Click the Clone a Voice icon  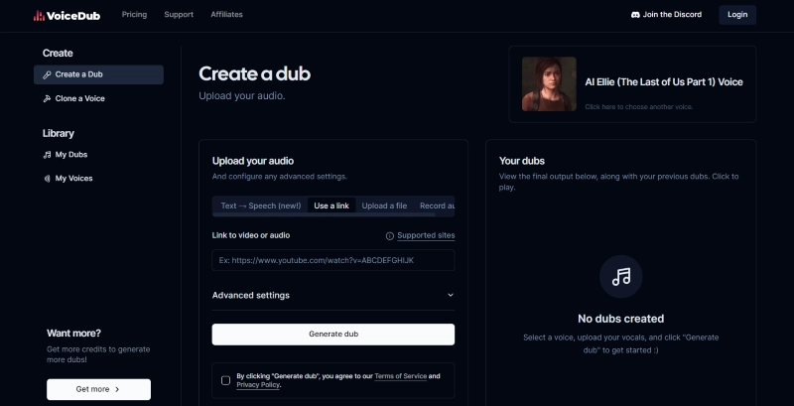coord(47,99)
